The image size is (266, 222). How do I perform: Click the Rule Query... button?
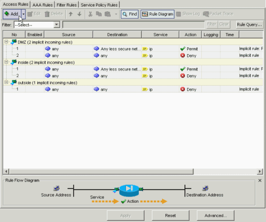coord(249,25)
